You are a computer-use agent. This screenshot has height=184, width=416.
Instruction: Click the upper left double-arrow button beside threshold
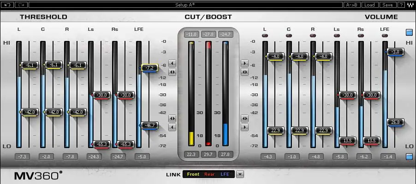click(172, 72)
